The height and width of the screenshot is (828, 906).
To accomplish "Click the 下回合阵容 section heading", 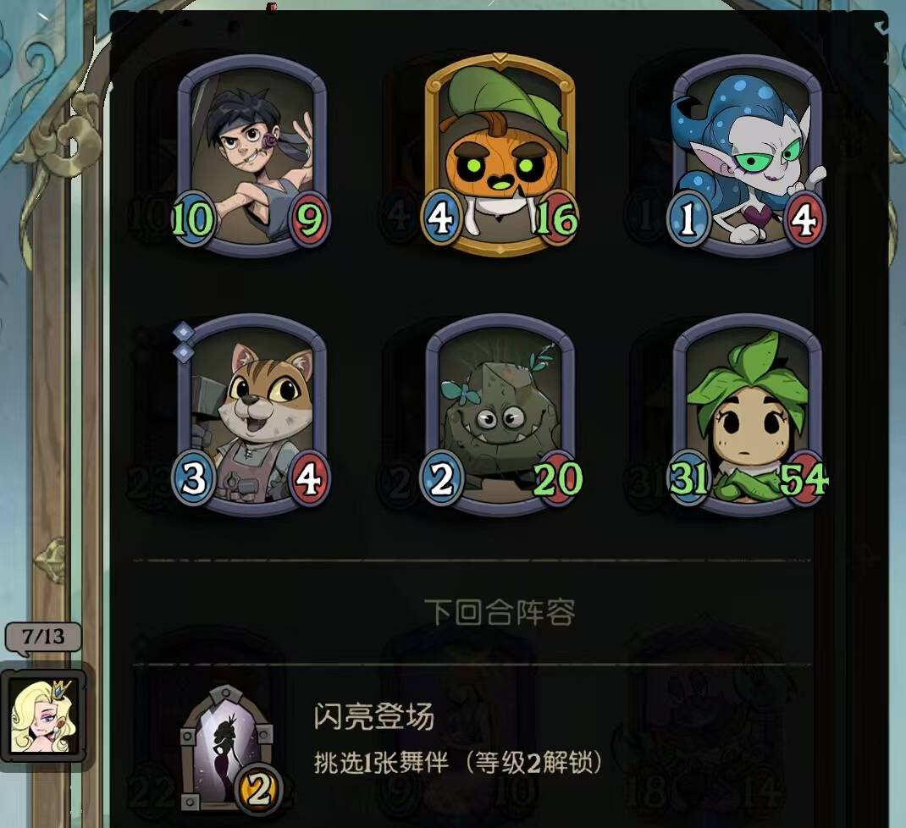I will pos(500,612).
